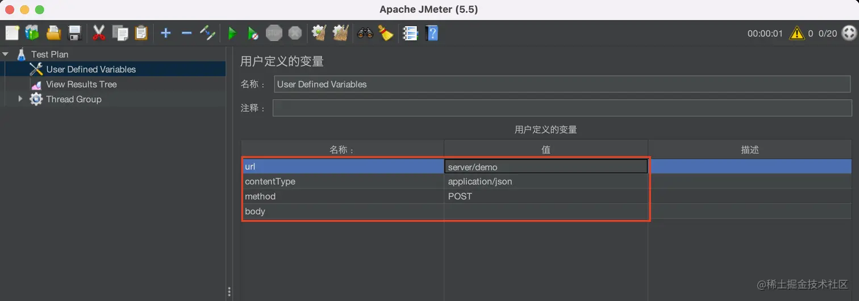The height and width of the screenshot is (301, 859).
Task: Edit the server/demo value cell
Action: click(x=546, y=166)
